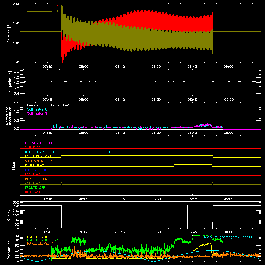Click the '07:45' tick under modulation plot
The width and height of the screenshot is (265, 265).
click(x=47, y=133)
